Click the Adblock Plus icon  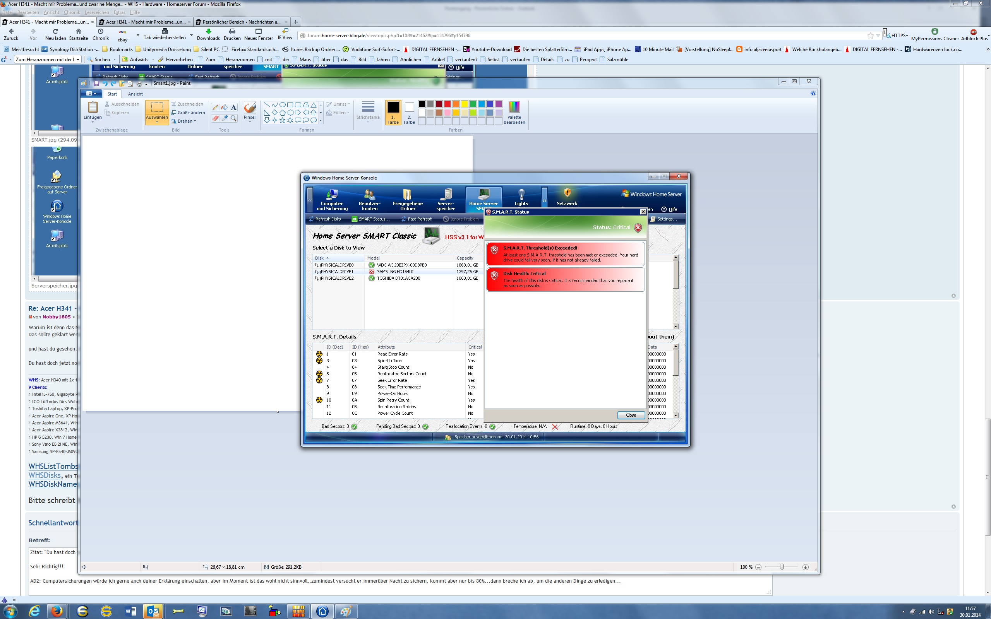point(974,32)
